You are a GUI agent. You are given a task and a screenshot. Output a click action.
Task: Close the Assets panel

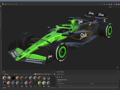(55, 72)
